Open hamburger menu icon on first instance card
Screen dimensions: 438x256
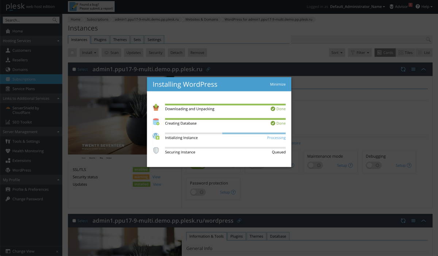[413, 69]
